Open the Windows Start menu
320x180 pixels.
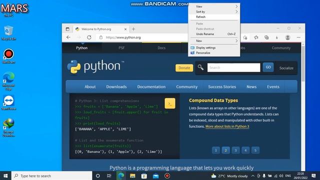[x=5, y=175]
